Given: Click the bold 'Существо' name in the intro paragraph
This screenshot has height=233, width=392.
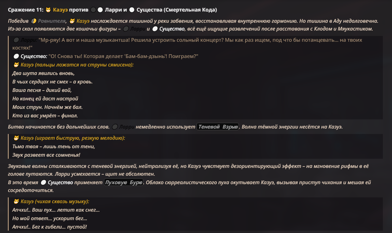Looking at the screenshot, I should point(172,29).
